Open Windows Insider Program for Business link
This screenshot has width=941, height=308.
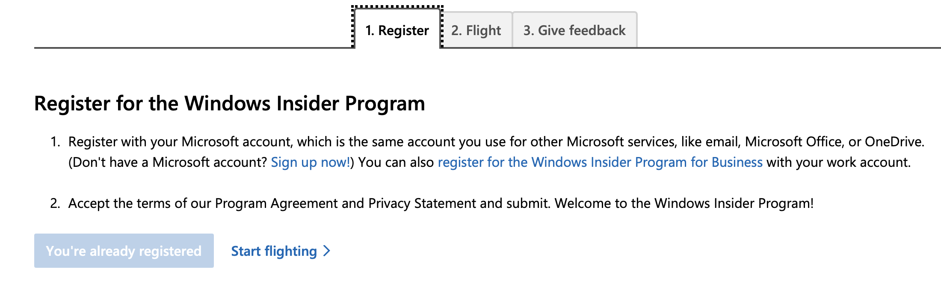tap(600, 163)
